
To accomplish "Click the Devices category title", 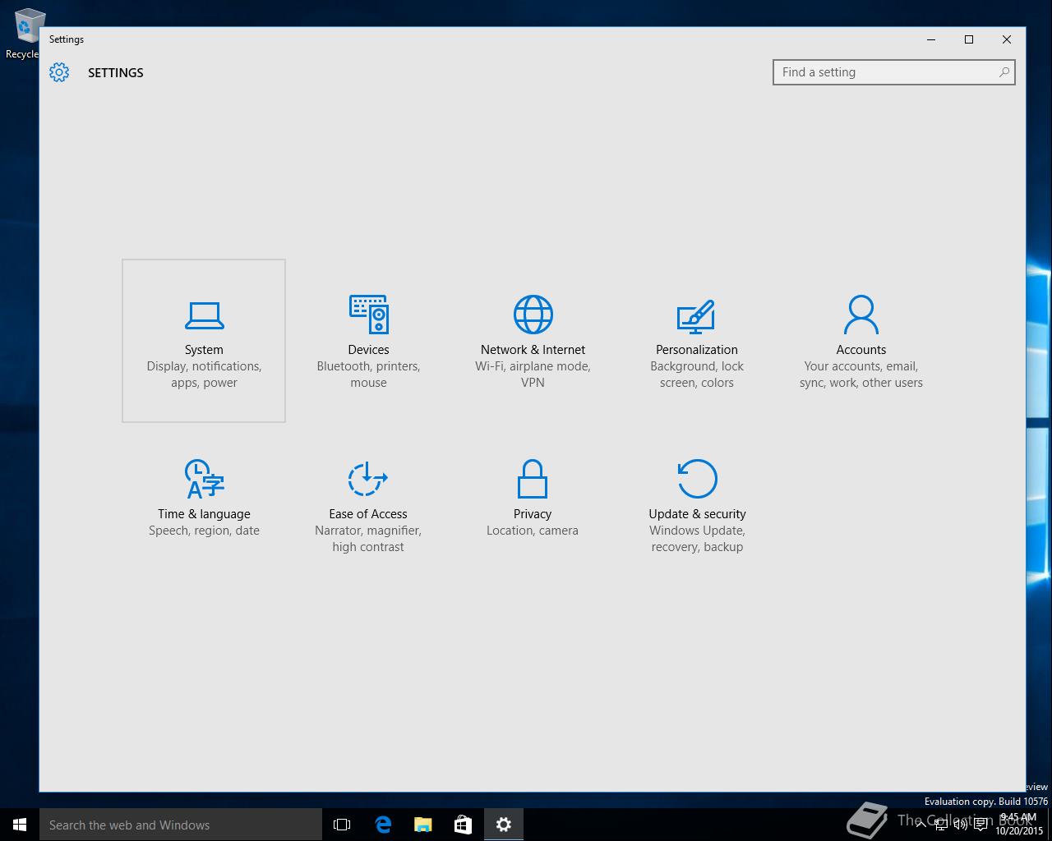I will click(x=368, y=350).
